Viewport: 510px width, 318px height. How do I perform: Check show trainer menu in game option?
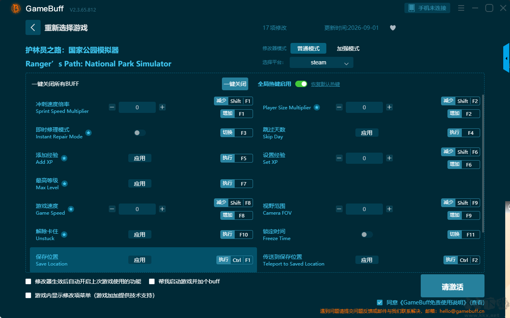(28, 295)
